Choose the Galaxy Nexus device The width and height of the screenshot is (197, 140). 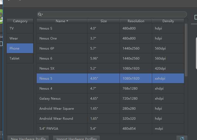coord(110,98)
